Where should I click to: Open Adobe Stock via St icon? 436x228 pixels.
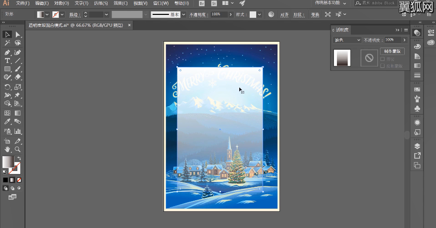click(x=214, y=3)
